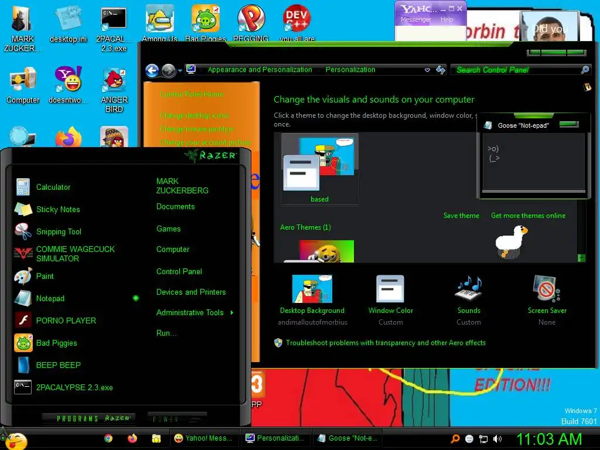Open the folder icon in taskbar

[156, 438]
